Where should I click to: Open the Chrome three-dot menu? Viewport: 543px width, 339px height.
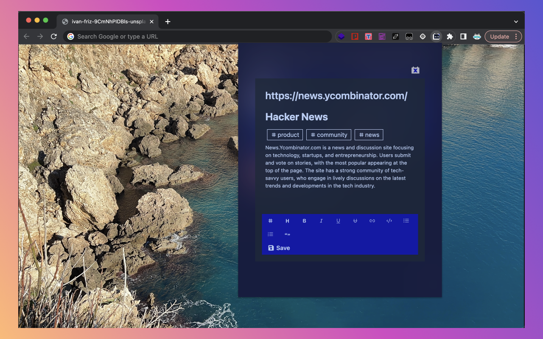(516, 36)
